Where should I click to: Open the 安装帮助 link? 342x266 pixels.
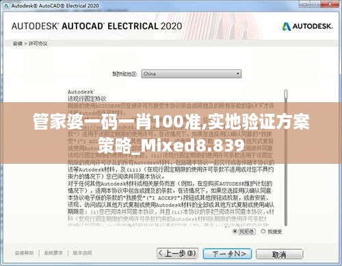pos(24,253)
